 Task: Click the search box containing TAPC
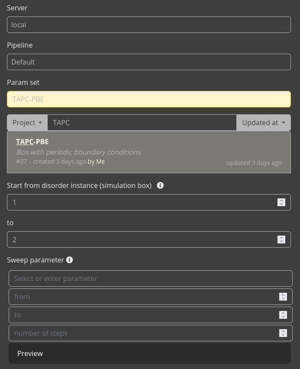click(x=142, y=123)
